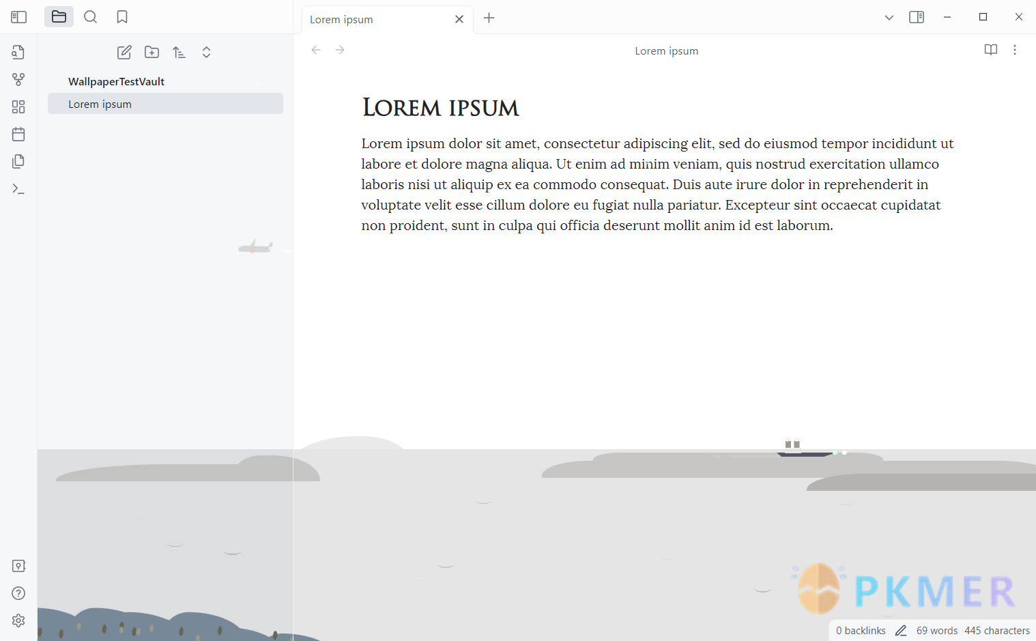Toggle the right sidebar panel
This screenshot has height=641, width=1036.
[x=917, y=17]
